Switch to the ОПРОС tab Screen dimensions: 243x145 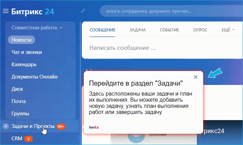coord(200,30)
